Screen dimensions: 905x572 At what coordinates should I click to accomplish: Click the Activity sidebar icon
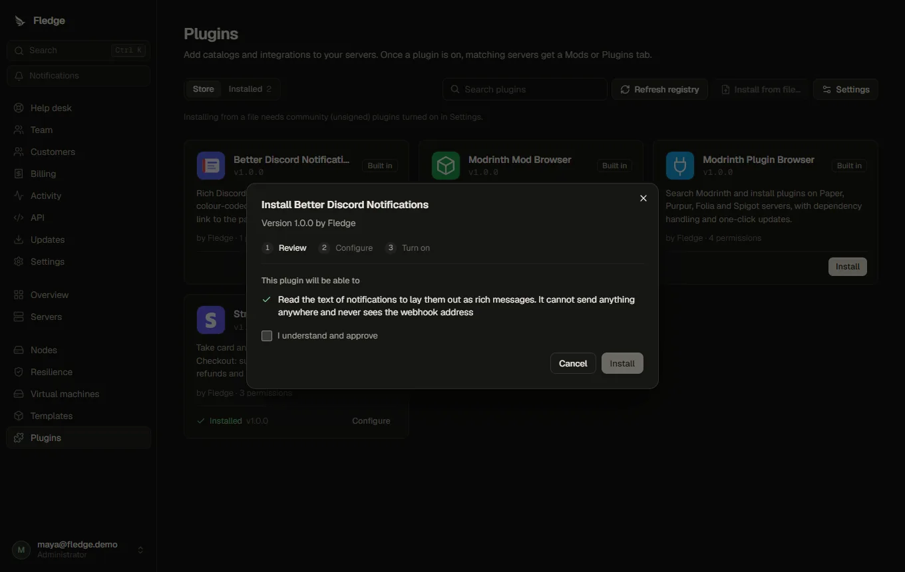[x=19, y=196]
